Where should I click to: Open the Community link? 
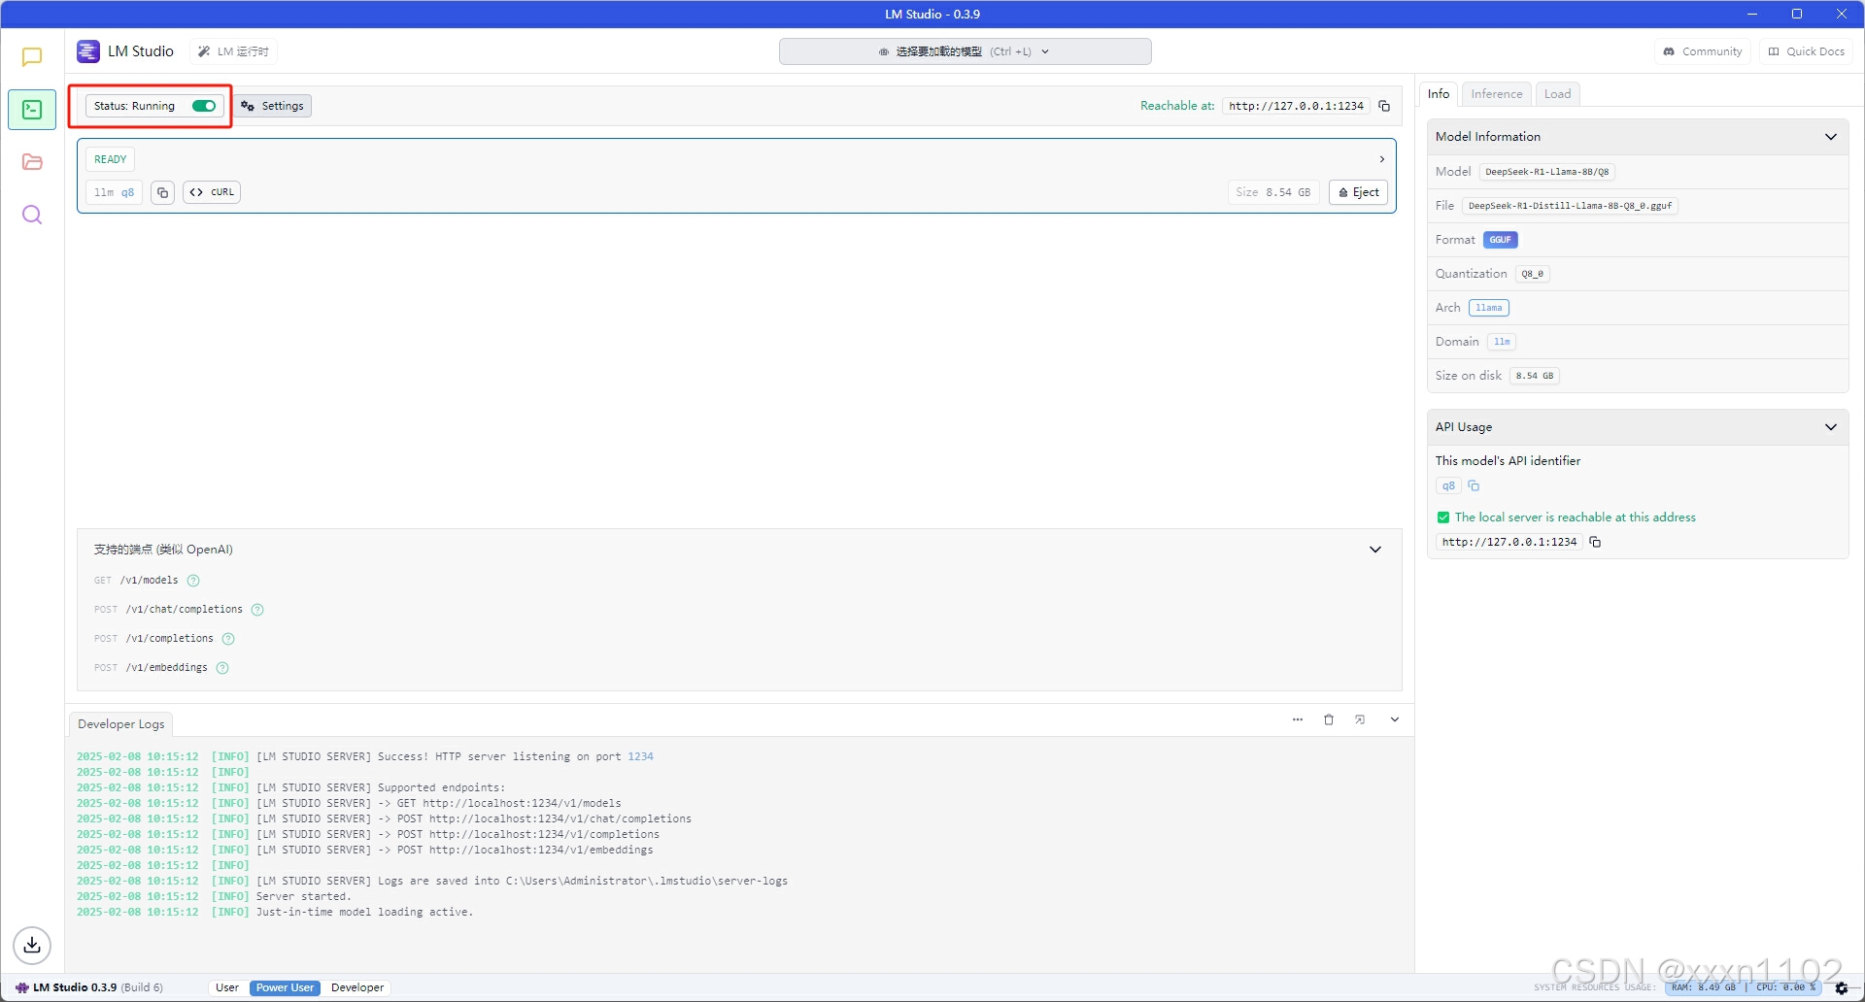[x=1703, y=51]
